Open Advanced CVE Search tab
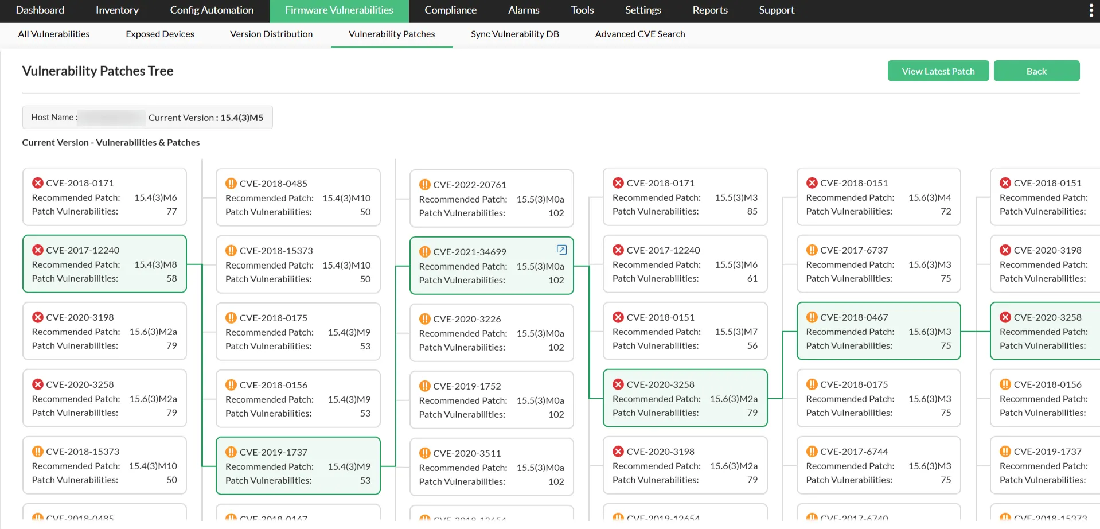Image resolution: width=1100 pixels, height=529 pixels. [640, 34]
